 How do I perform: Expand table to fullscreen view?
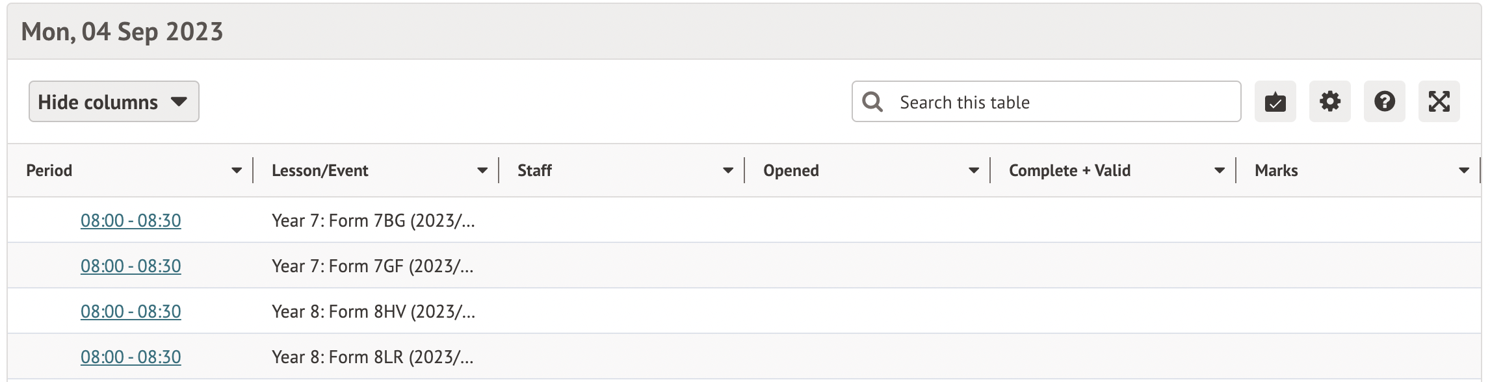1439,101
